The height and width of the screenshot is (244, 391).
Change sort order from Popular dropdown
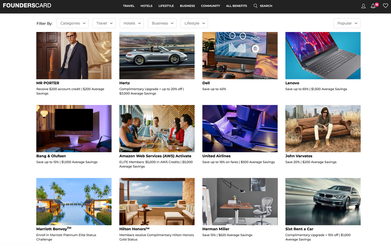pos(347,23)
